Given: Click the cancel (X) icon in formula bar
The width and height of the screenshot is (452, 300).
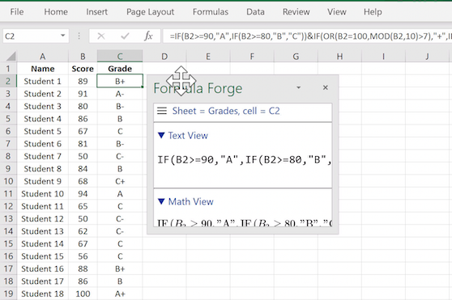Looking at the screenshot, I should pos(101,36).
